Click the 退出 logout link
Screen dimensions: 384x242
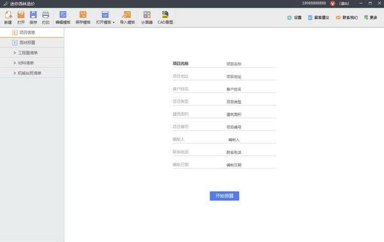344,3
